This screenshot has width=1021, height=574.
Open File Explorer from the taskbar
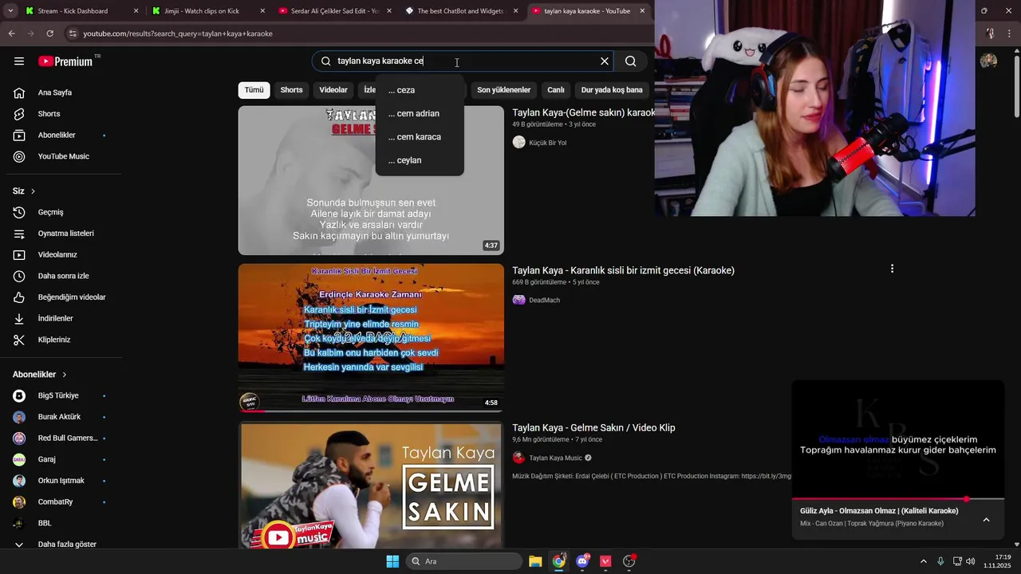pos(535,561)
